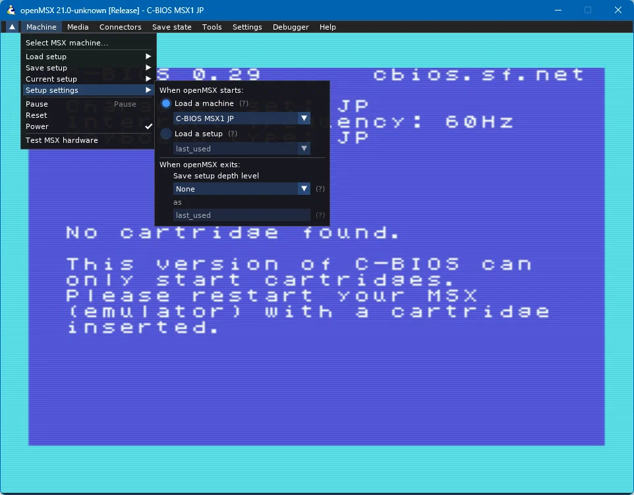This screenshot has height=495, width=634.
Task: Click the (?) help beside None depth dropdown
Action: tap(320, 189)
